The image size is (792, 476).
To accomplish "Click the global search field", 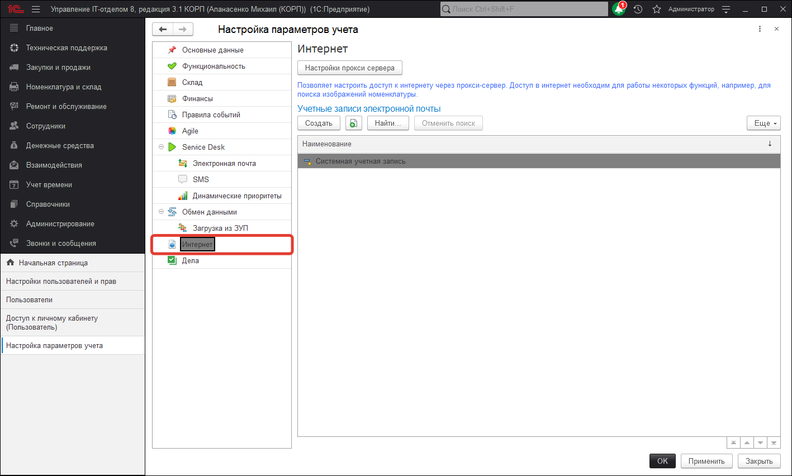I will coord(525,9).
